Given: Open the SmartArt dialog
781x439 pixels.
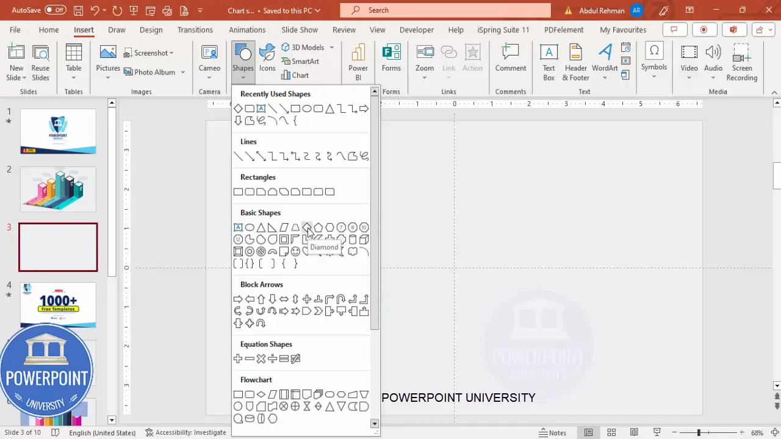Looking at the screenshot, I should pos(300,61).
